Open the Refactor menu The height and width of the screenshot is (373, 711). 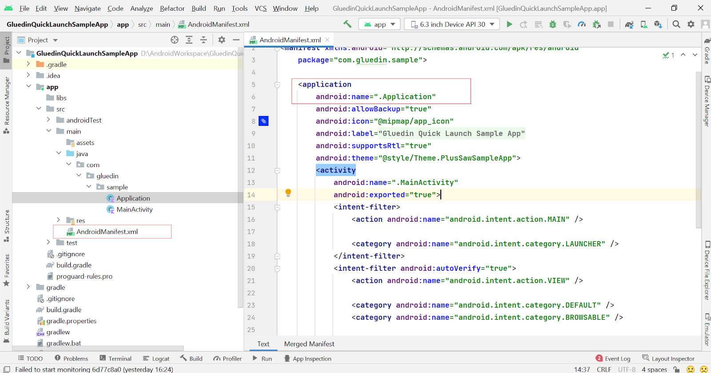(x=172, y=8)
